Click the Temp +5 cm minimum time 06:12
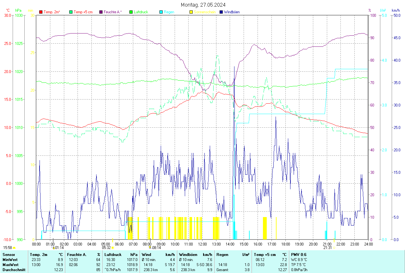 260,260
